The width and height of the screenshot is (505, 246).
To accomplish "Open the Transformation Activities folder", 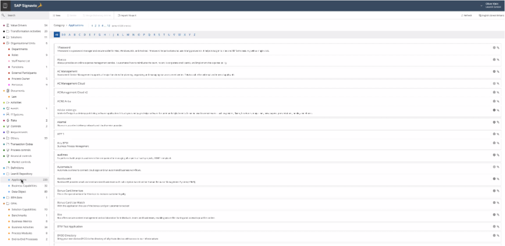I will point(25,31).
